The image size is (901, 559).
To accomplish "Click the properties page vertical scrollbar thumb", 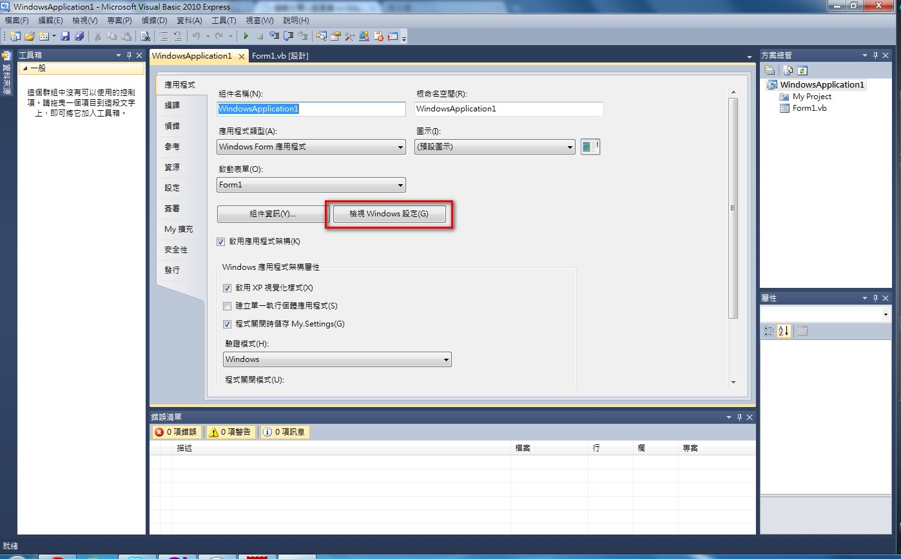I will [733, 208].
